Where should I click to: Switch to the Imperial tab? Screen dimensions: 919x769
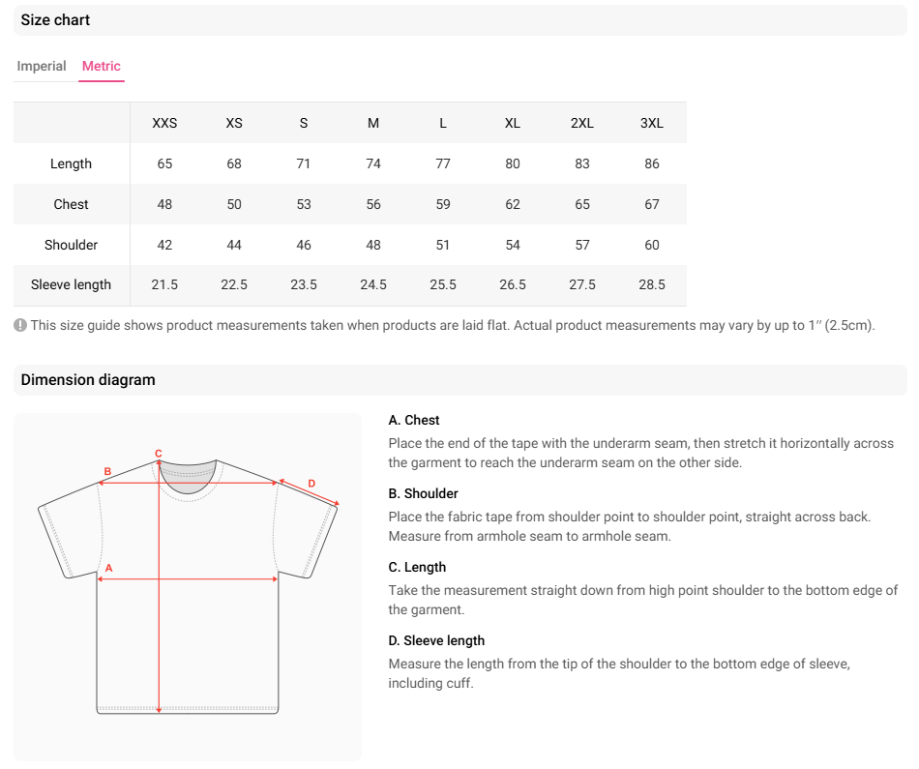click(x=41, y=66)
